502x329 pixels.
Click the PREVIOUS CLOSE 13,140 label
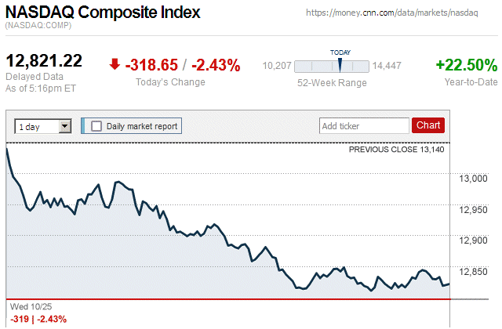click(396, 149)
